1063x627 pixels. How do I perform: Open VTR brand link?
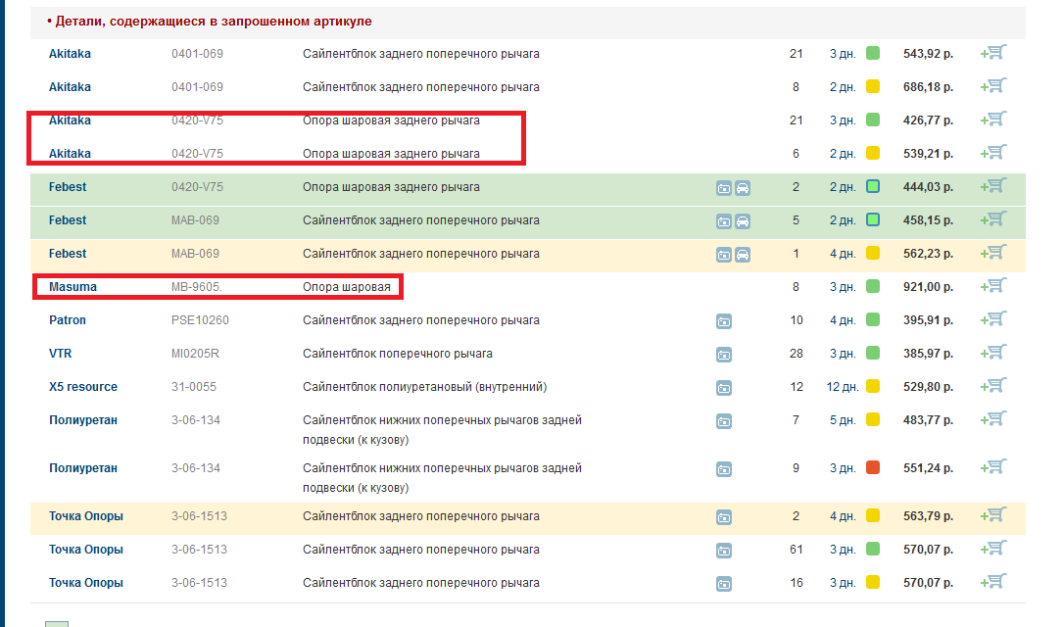tap(61, 353)
